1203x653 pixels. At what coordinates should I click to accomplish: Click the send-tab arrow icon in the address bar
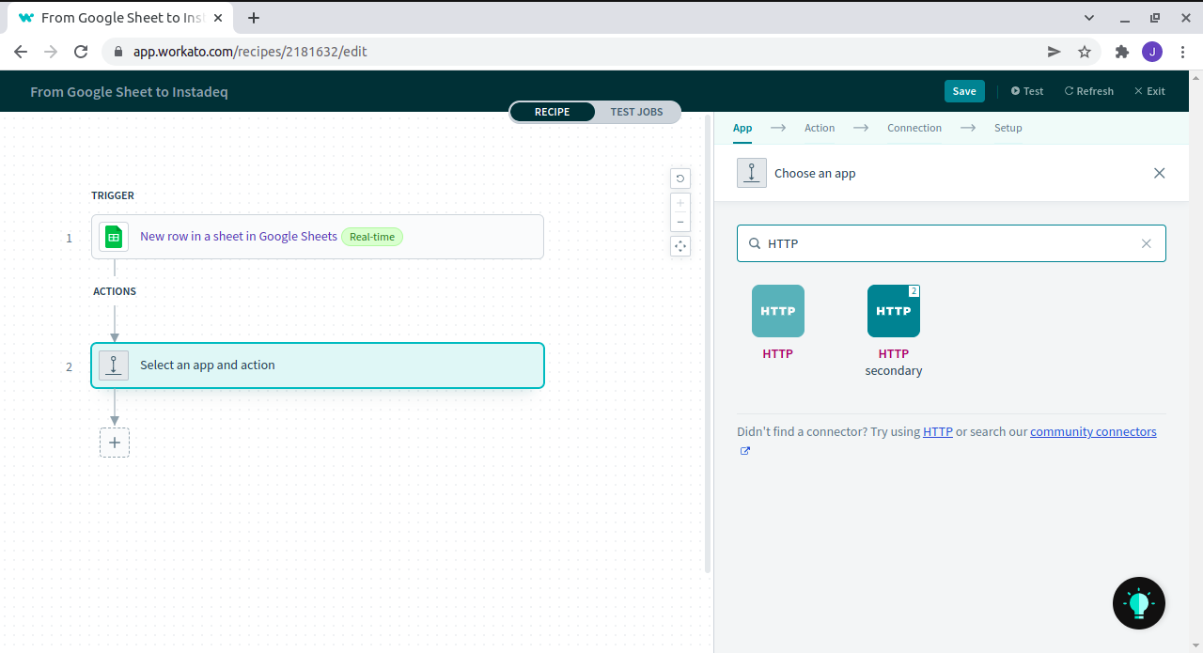point(1055,52)
